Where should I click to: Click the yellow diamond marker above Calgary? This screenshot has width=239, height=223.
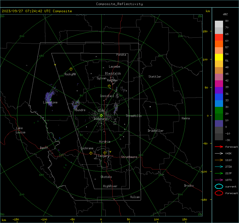[105, 153]
